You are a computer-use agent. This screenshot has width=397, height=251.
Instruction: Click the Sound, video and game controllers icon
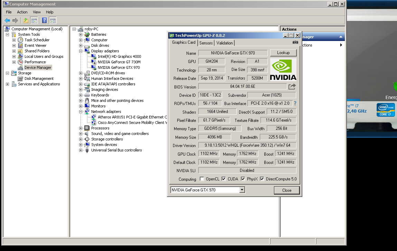(87, 134)
